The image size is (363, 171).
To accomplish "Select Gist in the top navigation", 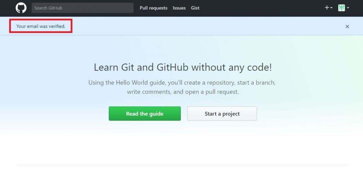I will [195, 8].
